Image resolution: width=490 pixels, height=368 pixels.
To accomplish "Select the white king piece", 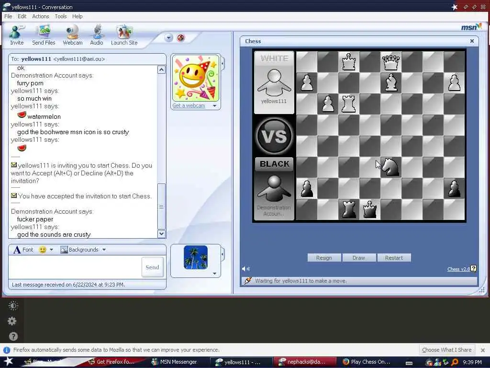I will click(349, 62).
